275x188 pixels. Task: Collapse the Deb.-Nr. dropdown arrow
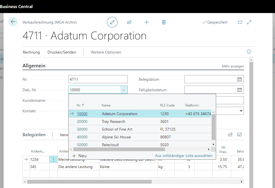click(124, 90)
